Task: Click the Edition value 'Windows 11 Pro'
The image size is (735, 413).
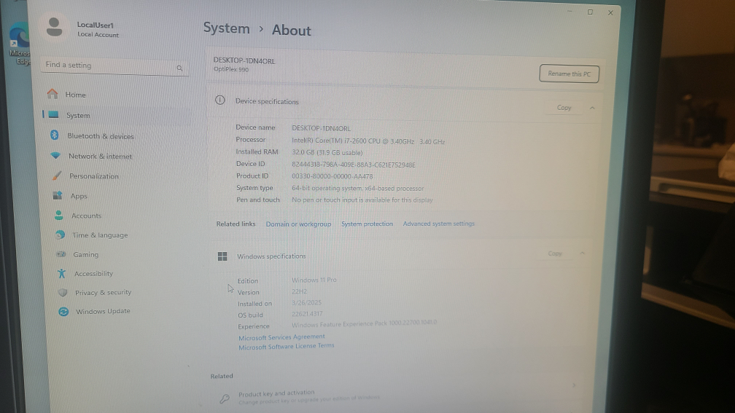Action: [x=314, y=280]
